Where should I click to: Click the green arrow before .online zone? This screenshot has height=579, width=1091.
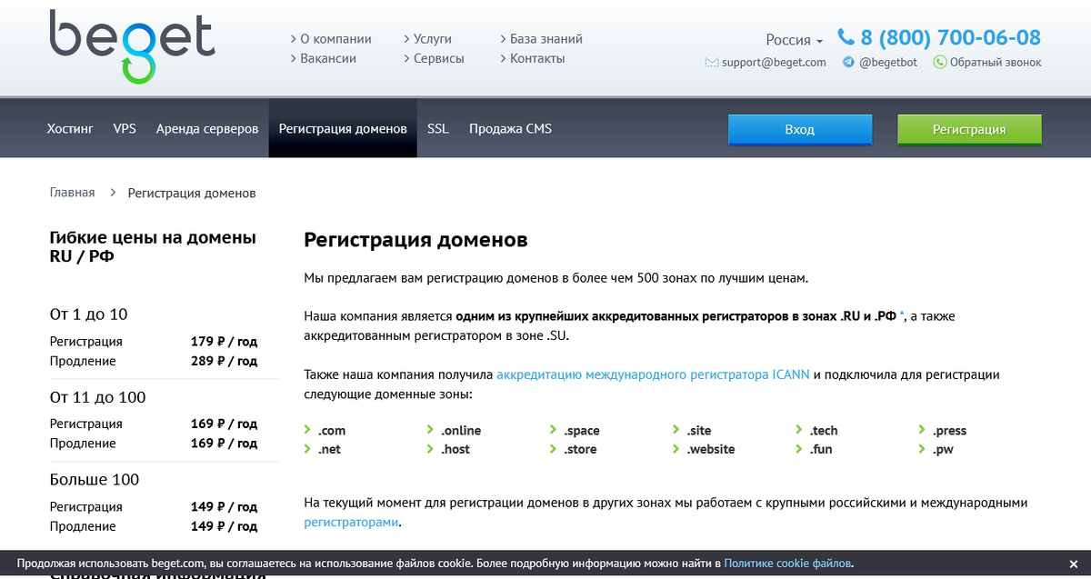pyautogui.click(x=429, y=430)
